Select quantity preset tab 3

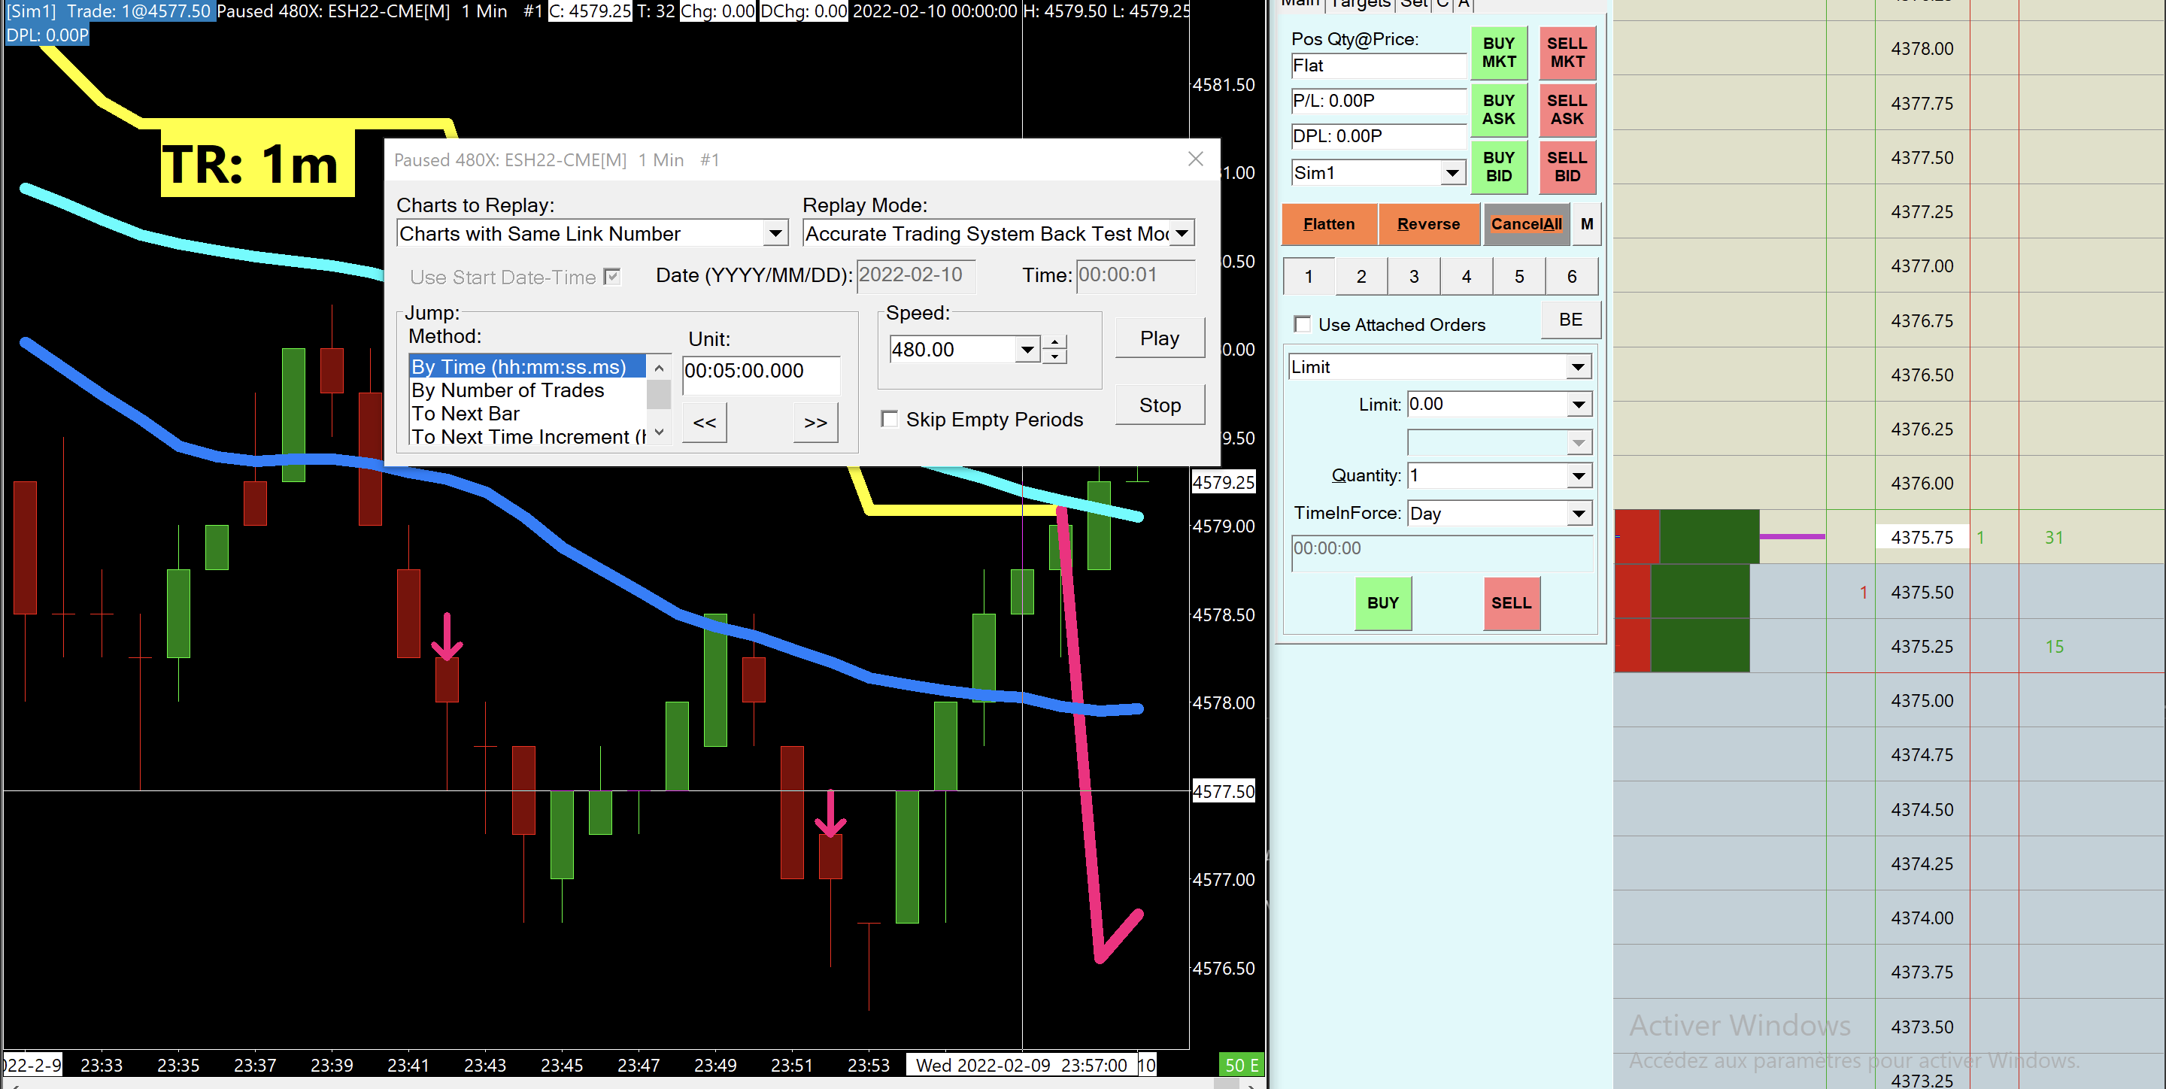pyautogui.click(x=1413, y=277)
